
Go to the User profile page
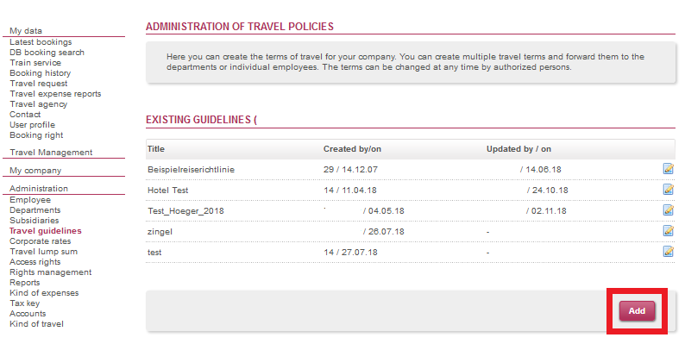click(x=32, y=125)
